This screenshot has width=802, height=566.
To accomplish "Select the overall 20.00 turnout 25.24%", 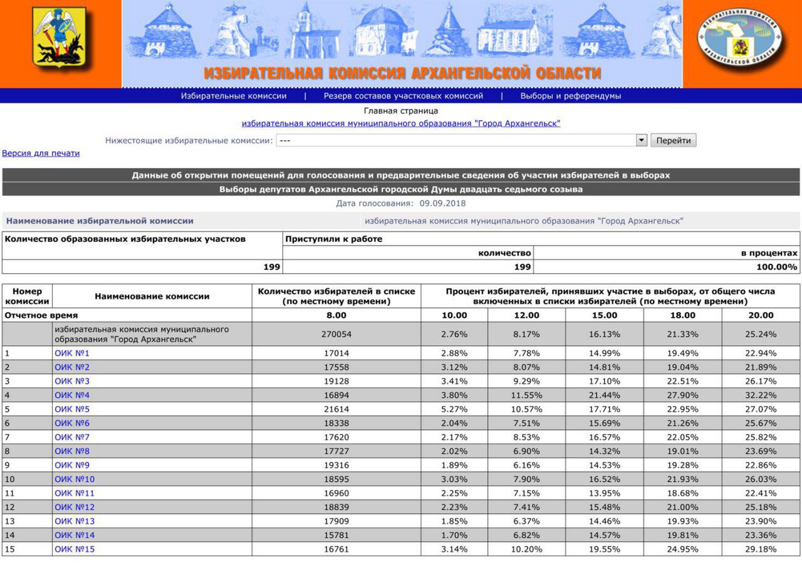I will pyautogui.click(x=761, y=334).
